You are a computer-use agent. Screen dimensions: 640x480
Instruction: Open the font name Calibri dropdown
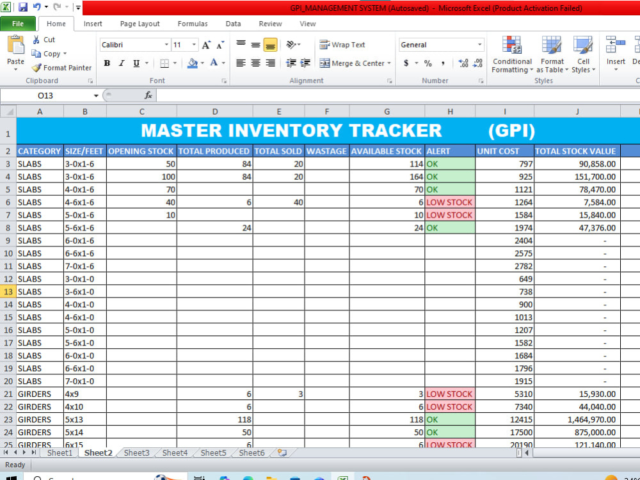point(166,45)
